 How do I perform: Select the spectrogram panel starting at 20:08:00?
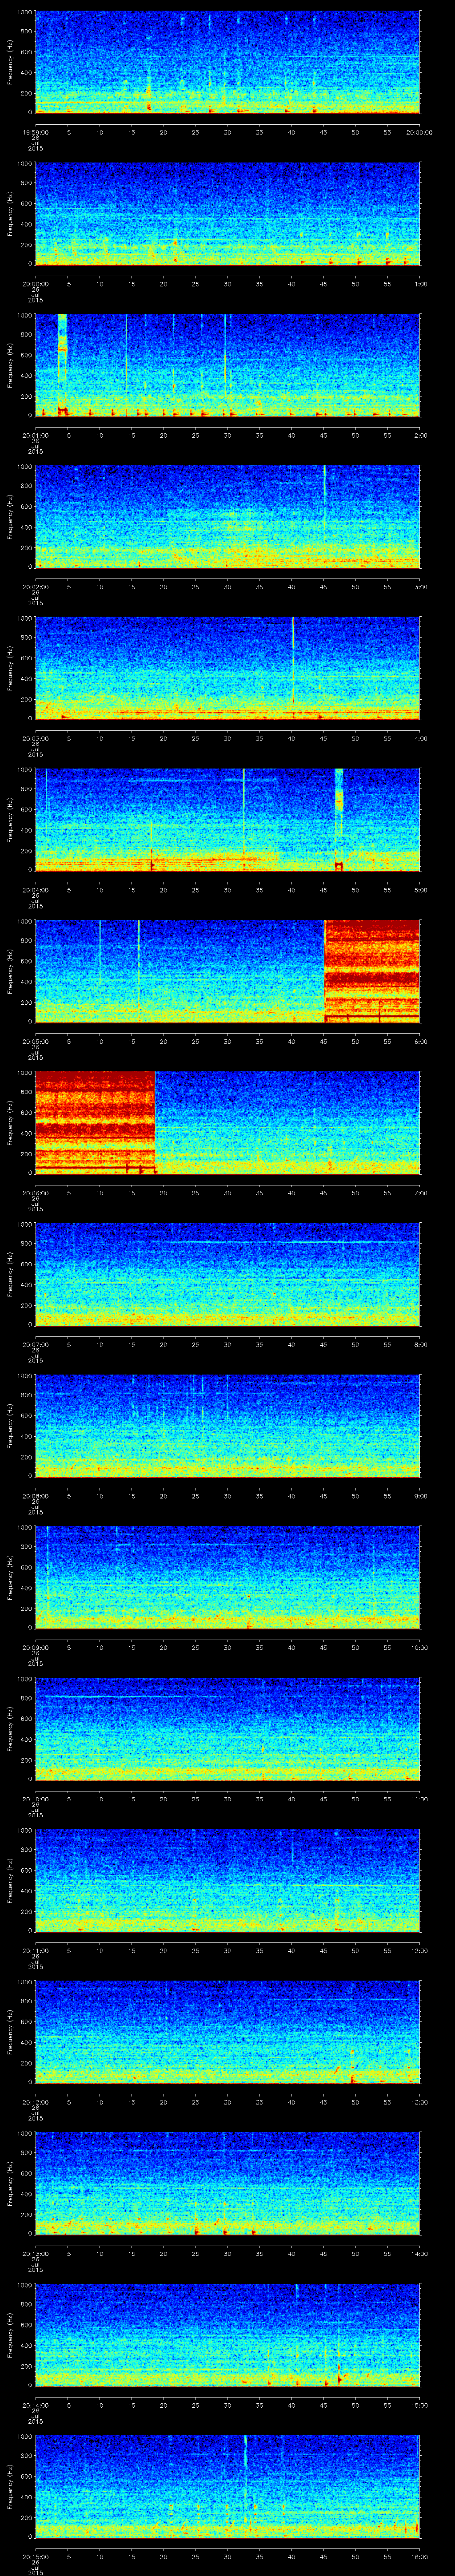click(227, 1426)
